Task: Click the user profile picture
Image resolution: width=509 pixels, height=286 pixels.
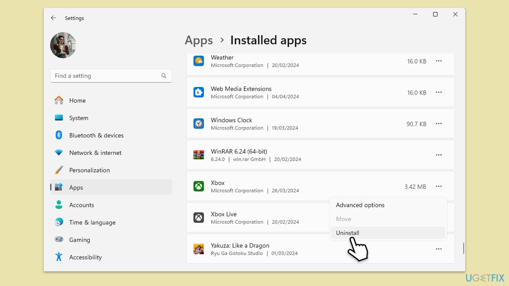Action: (63, 45)
